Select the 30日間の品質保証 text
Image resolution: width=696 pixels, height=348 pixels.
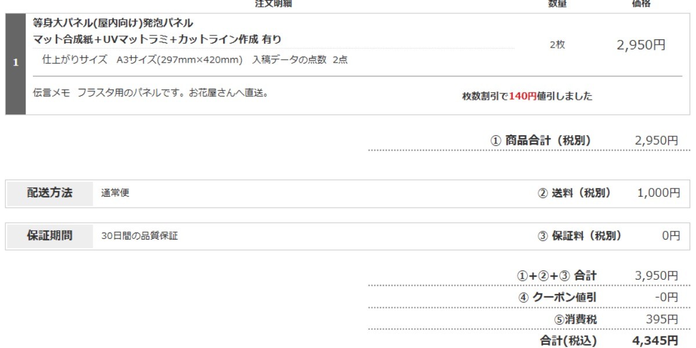point(139,237)
